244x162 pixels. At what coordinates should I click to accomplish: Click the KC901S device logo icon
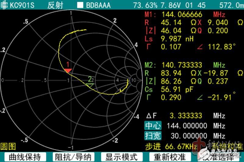4,5
